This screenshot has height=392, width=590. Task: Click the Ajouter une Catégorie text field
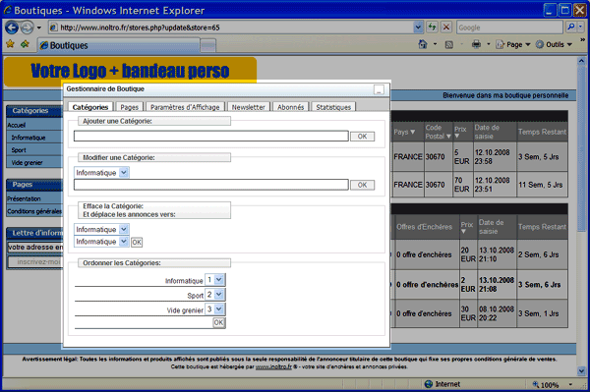(x=211, y=136)
